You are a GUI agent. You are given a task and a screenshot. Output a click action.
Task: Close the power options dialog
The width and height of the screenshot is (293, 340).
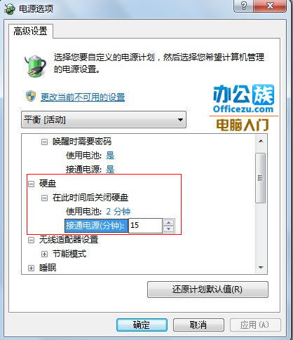click(270, 6)
